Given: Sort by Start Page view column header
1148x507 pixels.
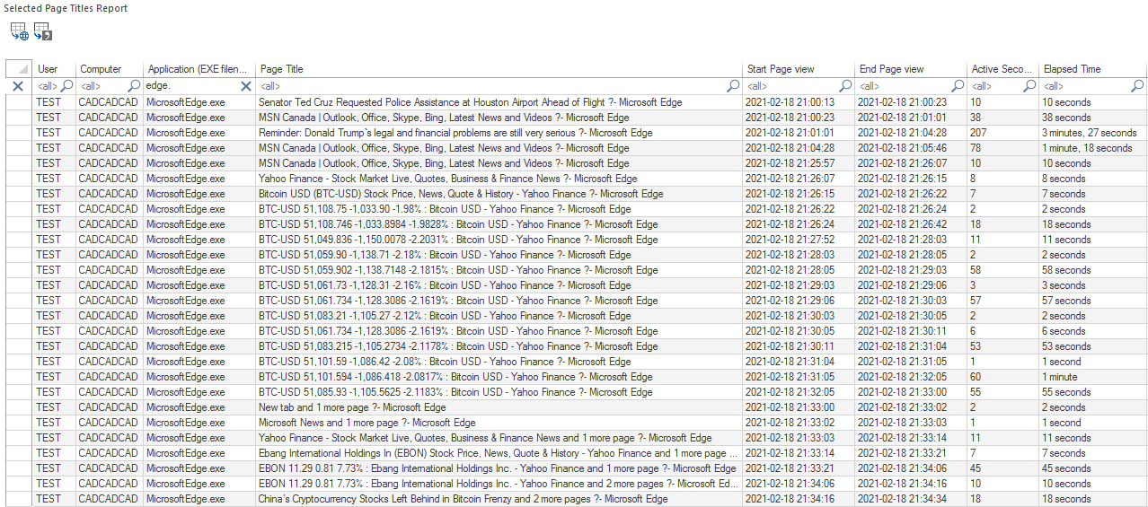Looking at the screenshot, I should tap(798, 69).
